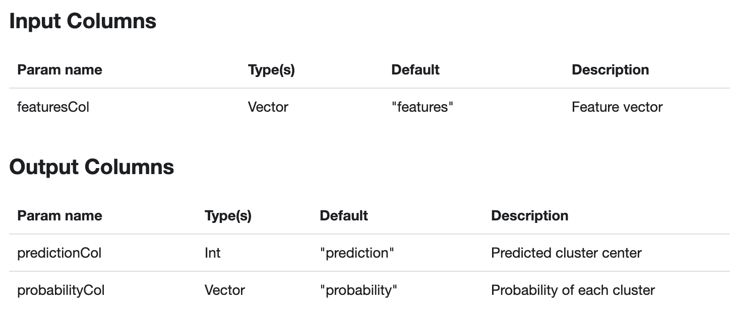Viewport: 730px width, 315px height.
Task: Click Vector type in featuresCol row
Action: 268,107
